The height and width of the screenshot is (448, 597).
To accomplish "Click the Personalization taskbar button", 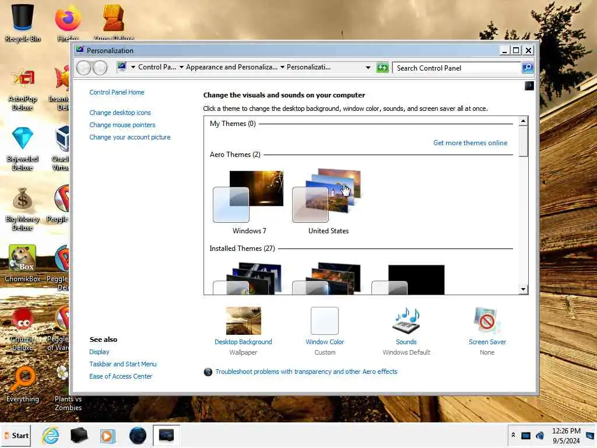I will pyautogui.click(x=166, y=435).
